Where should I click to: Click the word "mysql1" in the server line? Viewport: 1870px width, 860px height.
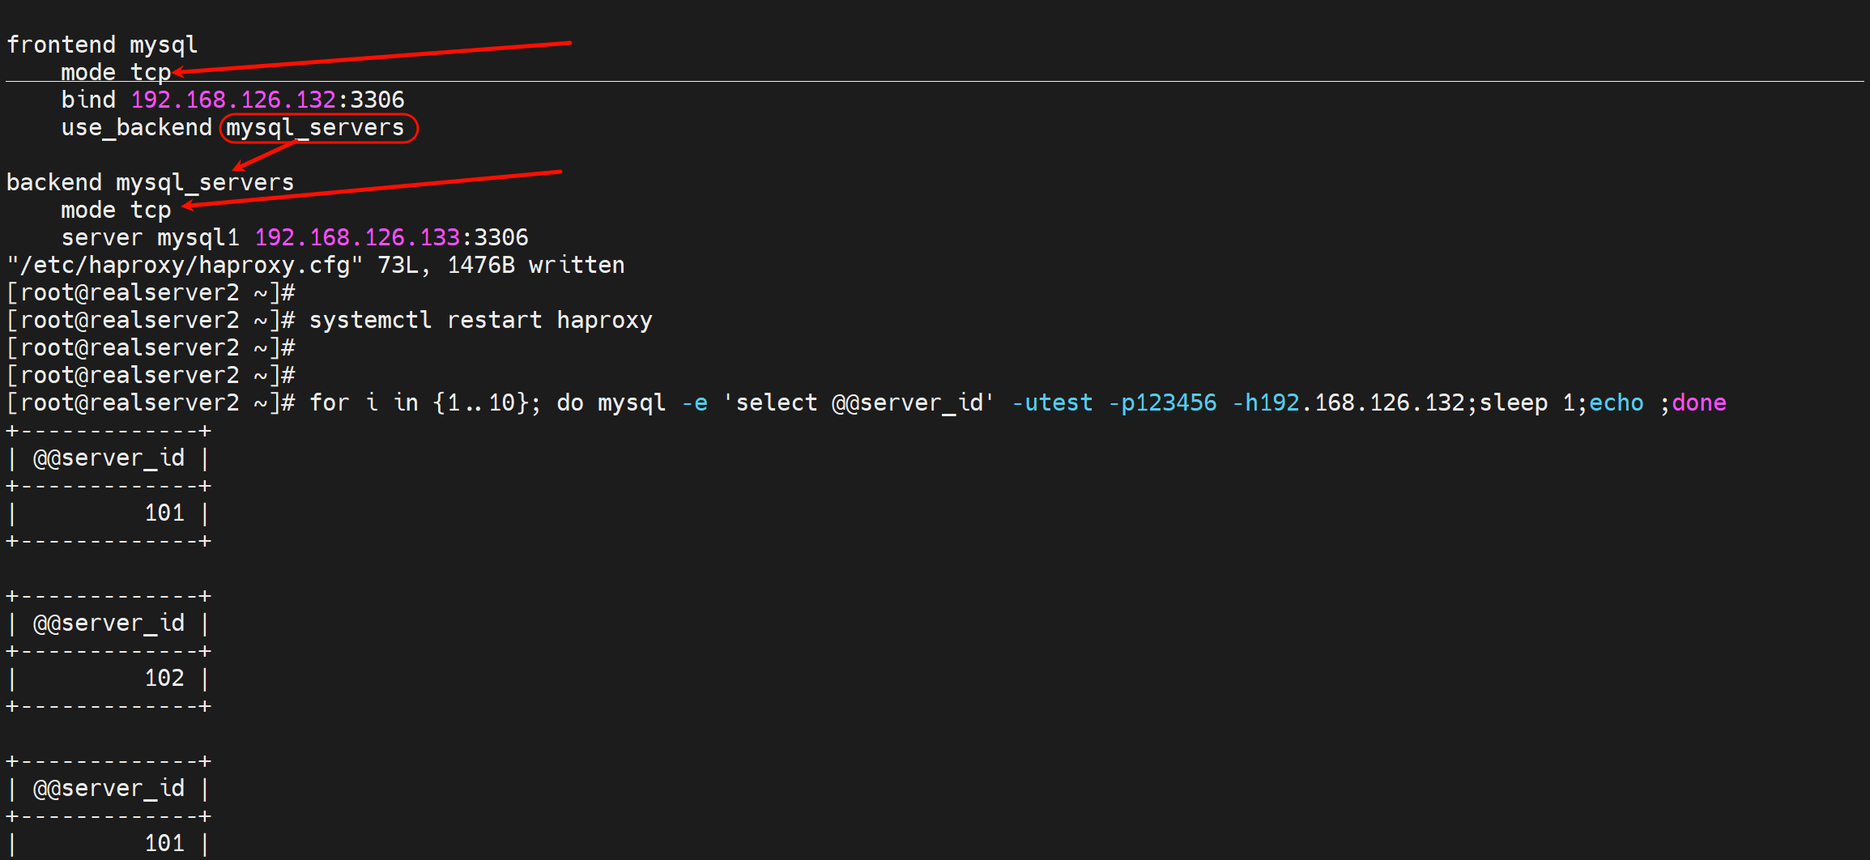coord(198,237)
